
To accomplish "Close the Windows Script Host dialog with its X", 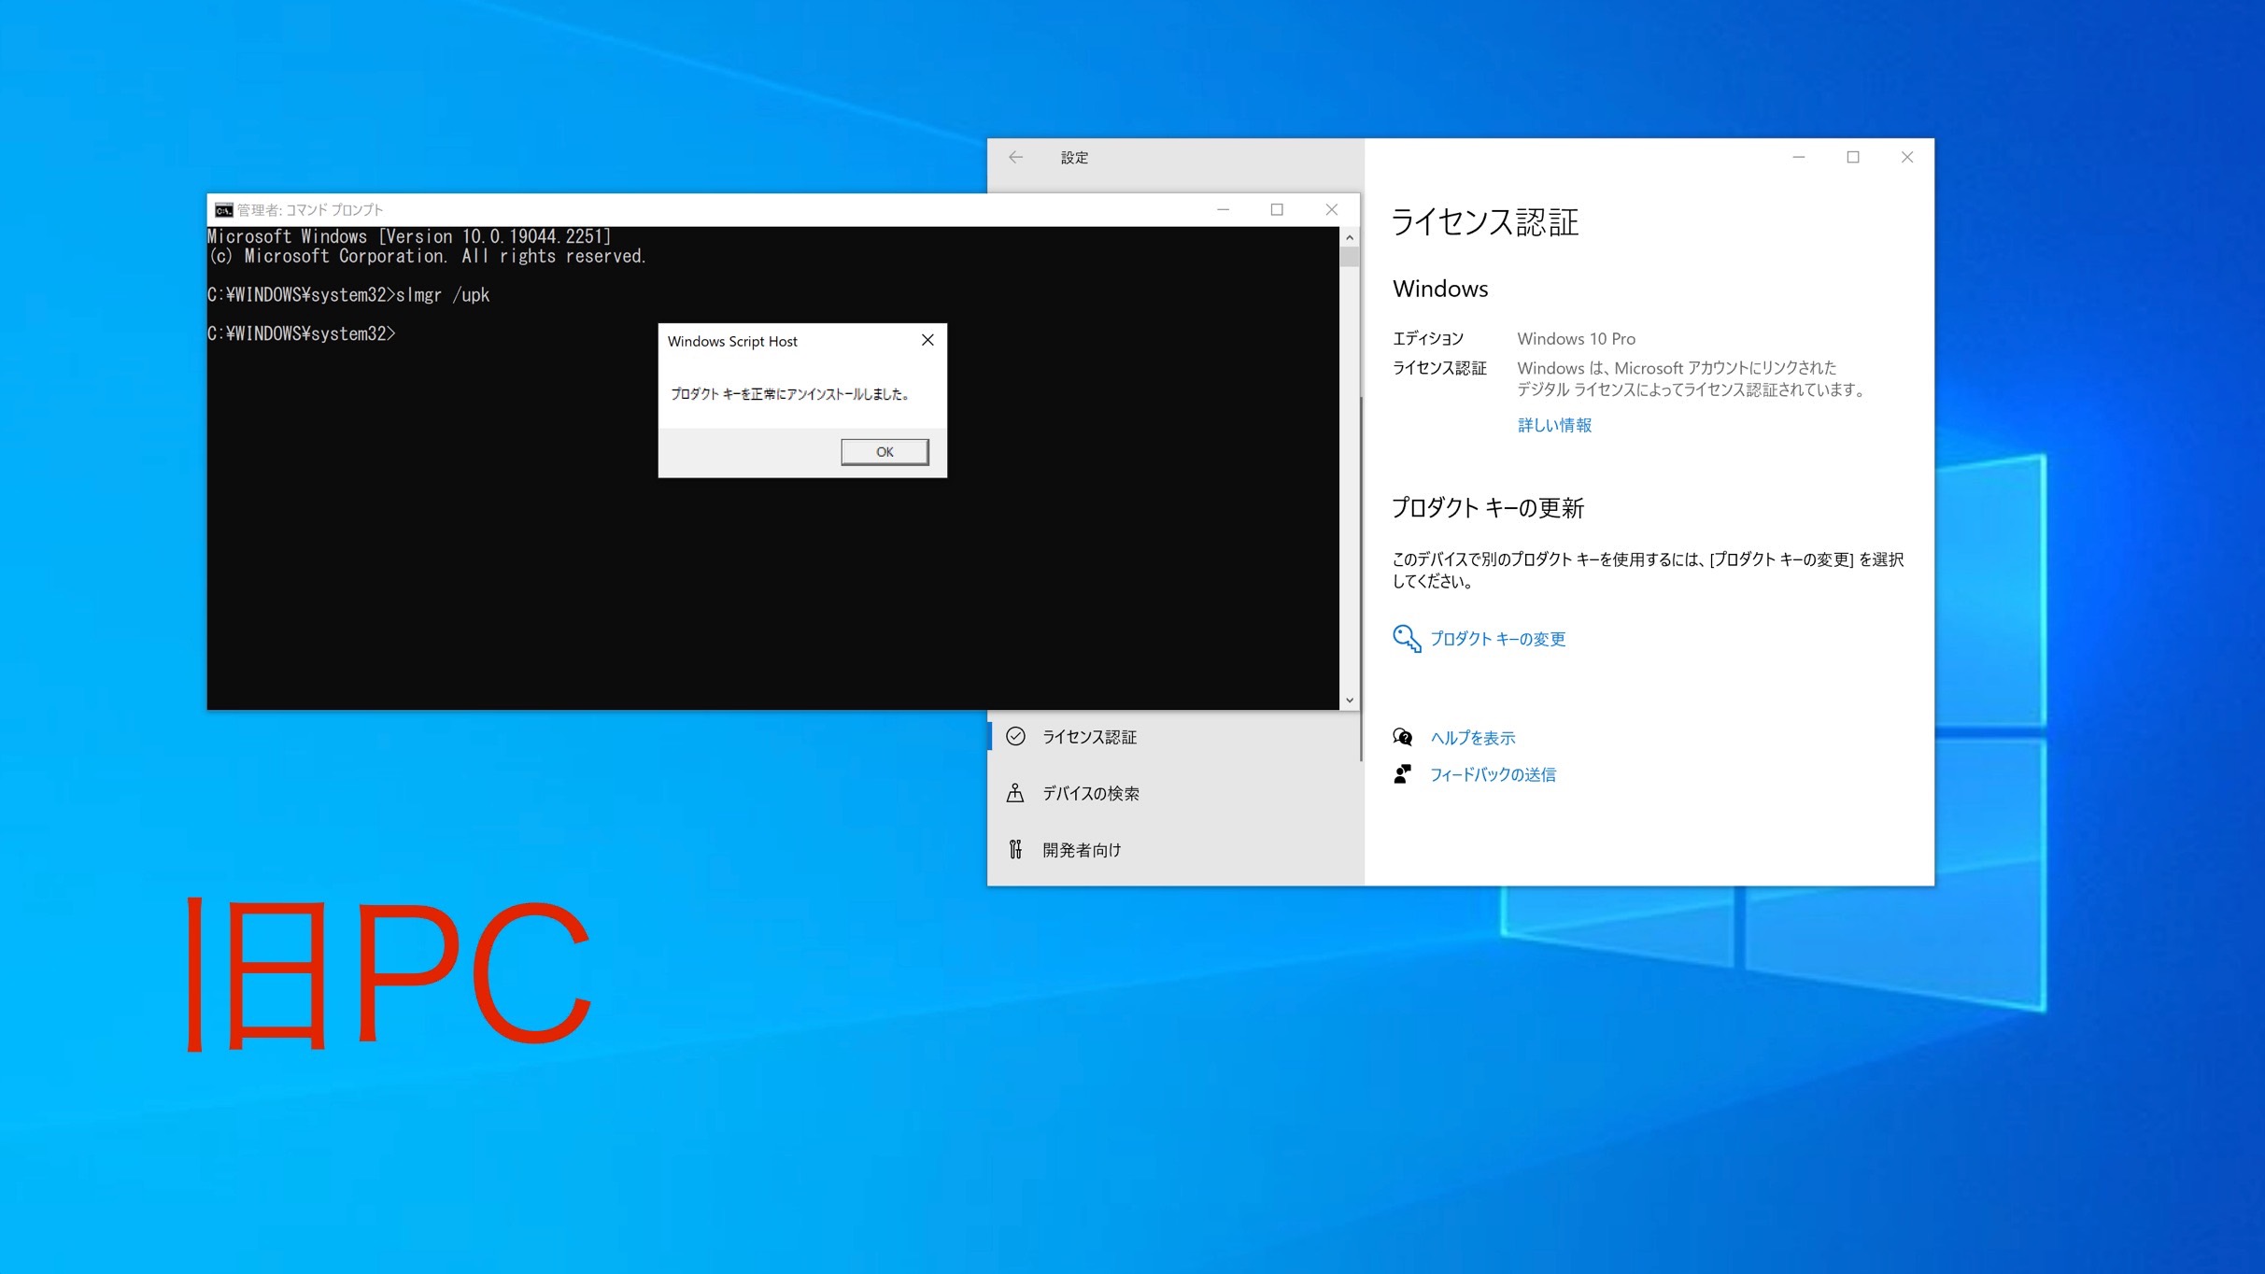I will [x=927, y=340].
